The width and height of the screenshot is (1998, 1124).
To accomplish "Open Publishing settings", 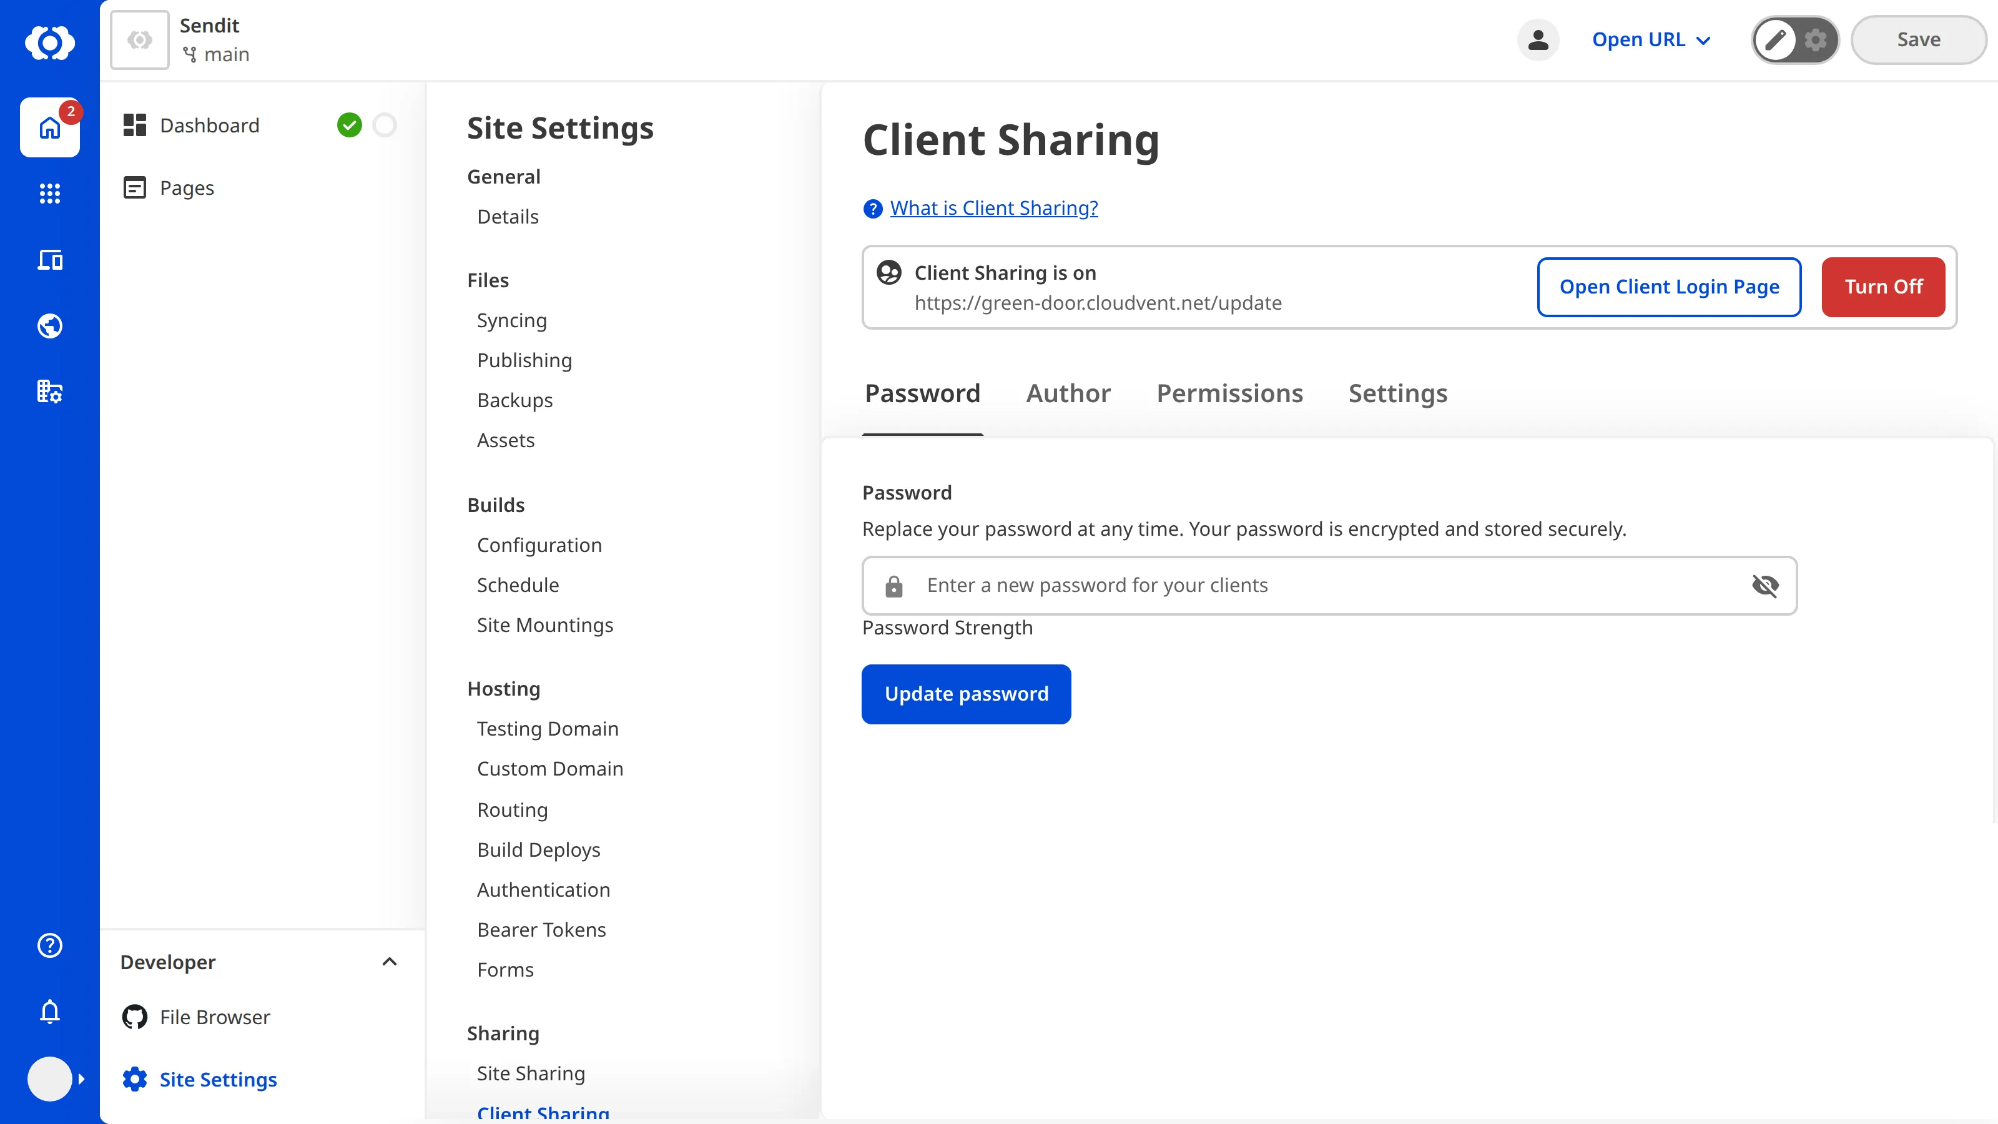I will tap(524, 360).
